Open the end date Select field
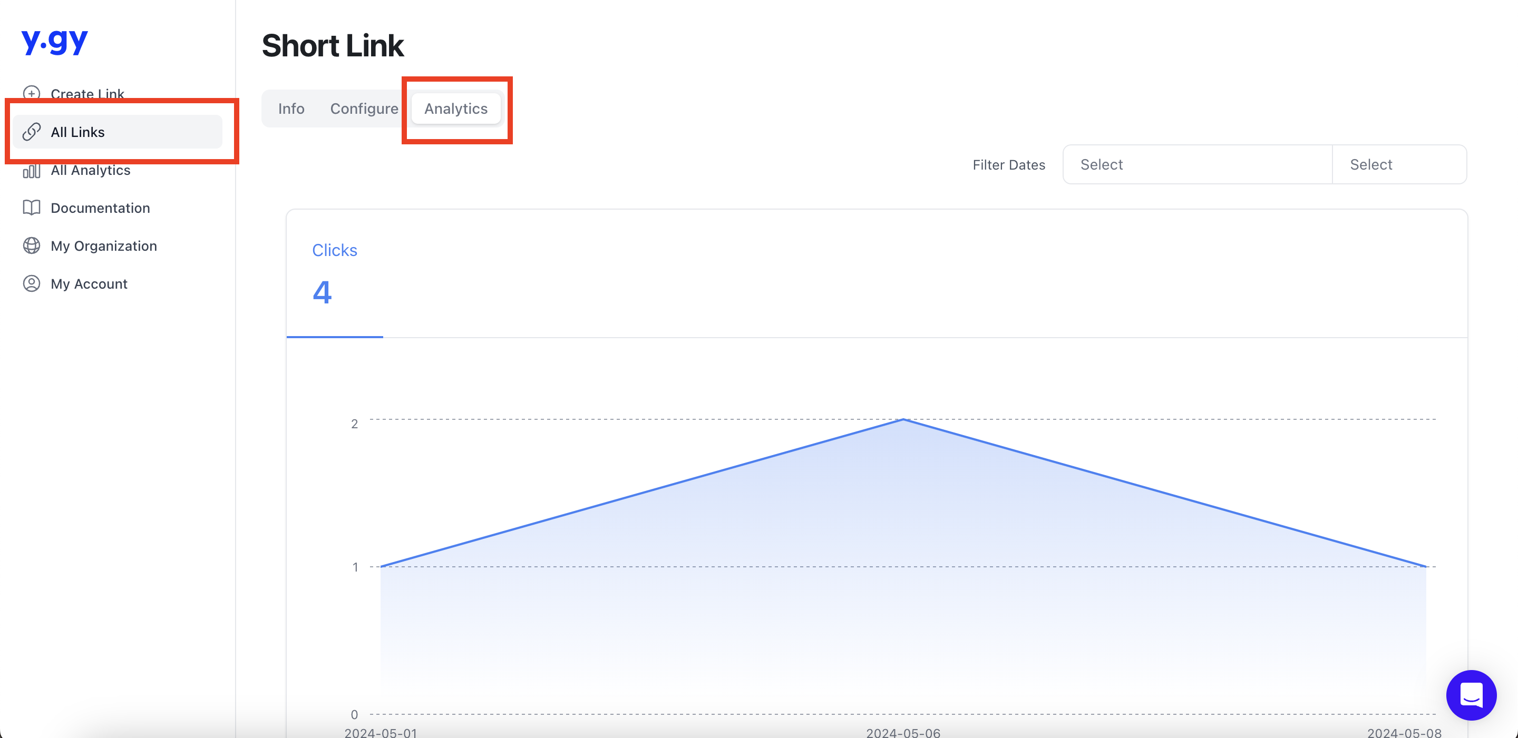 1399,164
